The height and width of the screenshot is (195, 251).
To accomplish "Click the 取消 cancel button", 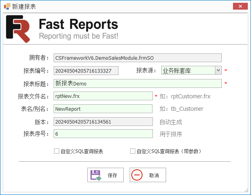I will click(148, 175).
